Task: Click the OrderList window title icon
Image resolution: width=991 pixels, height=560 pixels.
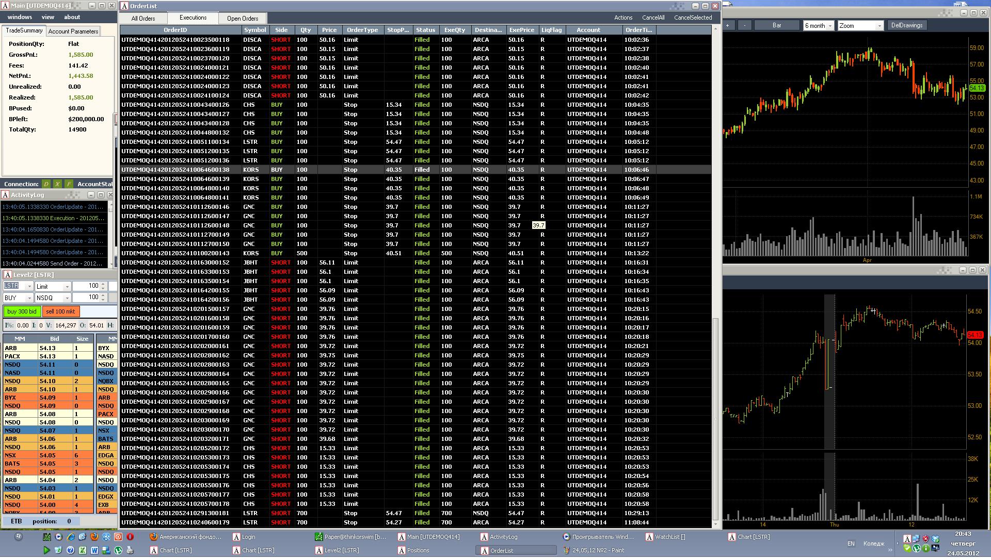Action: coord(124,6)
